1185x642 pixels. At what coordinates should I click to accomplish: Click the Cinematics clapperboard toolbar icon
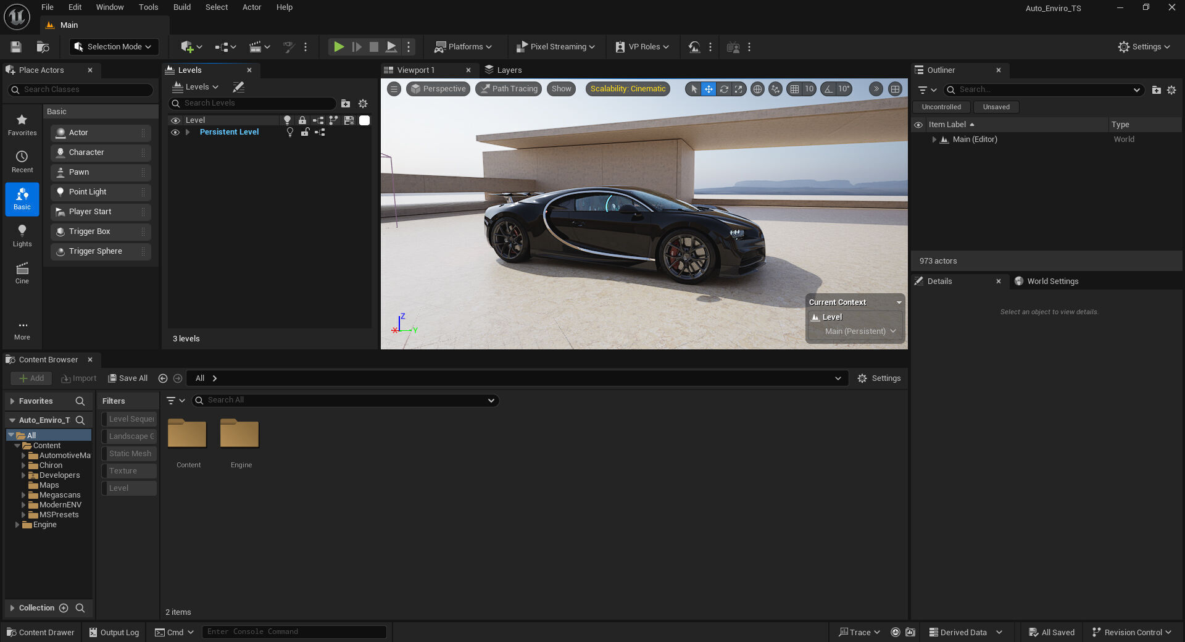point(255,47)
